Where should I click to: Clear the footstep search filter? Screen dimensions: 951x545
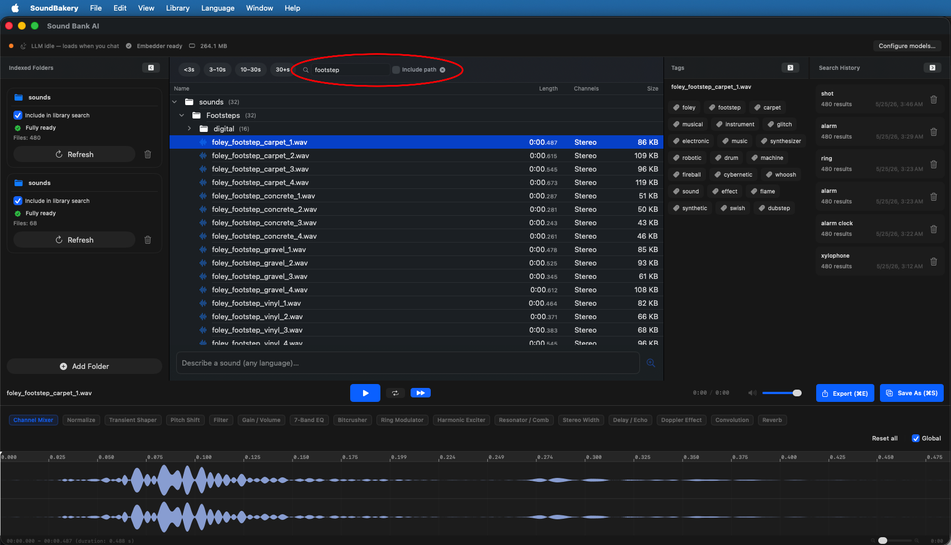[x=442, y=70]
